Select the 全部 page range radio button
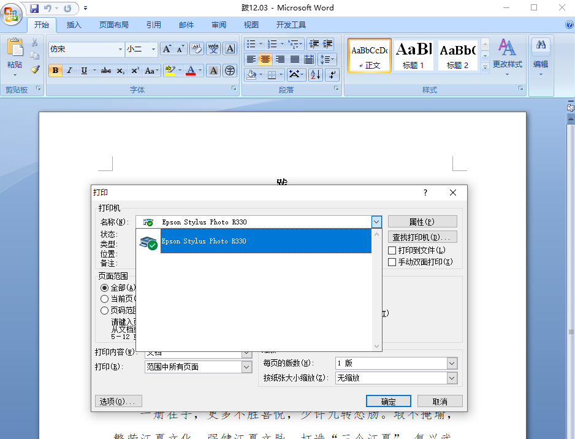Viewport: 575px width, 439px height. pyautogui.click(x=105, y=288)
